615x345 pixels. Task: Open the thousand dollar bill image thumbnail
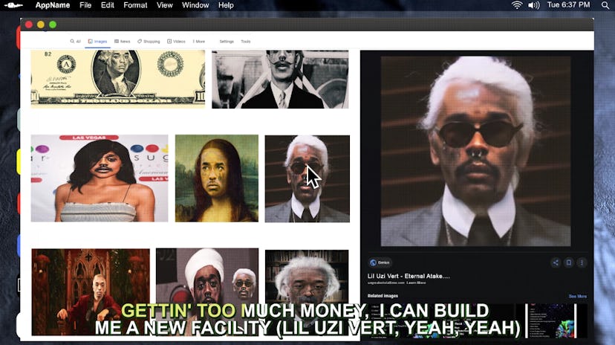[117, 78]
